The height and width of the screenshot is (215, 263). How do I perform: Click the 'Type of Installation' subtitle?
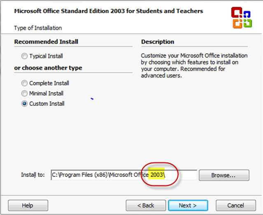[38, 28]
